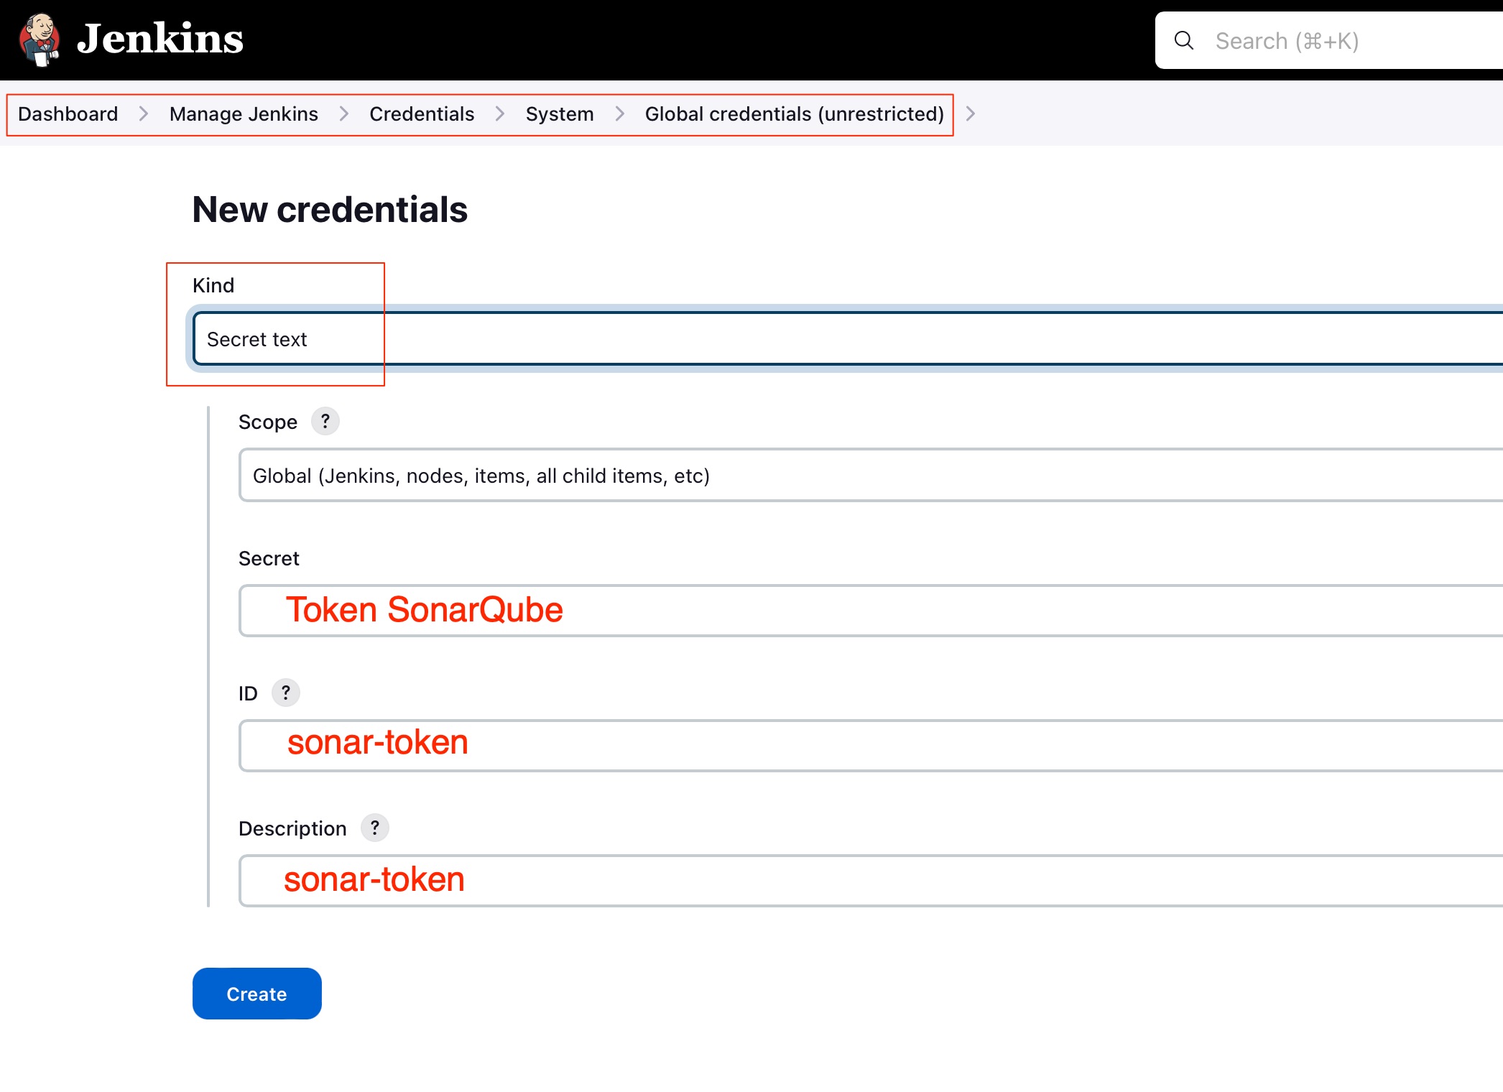Click chevron after Dashboard breadcrumb
The height and width of the screenshot is (1092, 1503).
pyautogui.click(x=144, y=114)
